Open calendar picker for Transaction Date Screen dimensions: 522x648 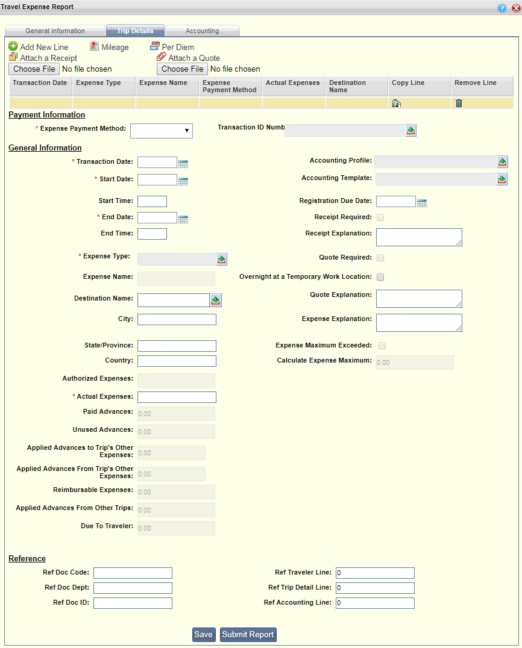tap(183, 164)
